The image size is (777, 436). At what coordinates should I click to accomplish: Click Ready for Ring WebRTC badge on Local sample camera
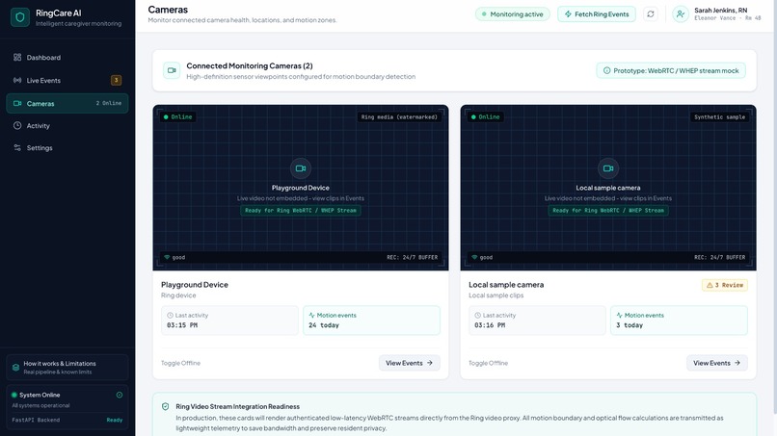coord(608,211)
